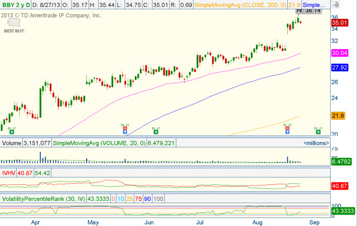Viewport: 357px width, 226px height.
Task: Click the pink 0 level label
Action: point(113,199)
